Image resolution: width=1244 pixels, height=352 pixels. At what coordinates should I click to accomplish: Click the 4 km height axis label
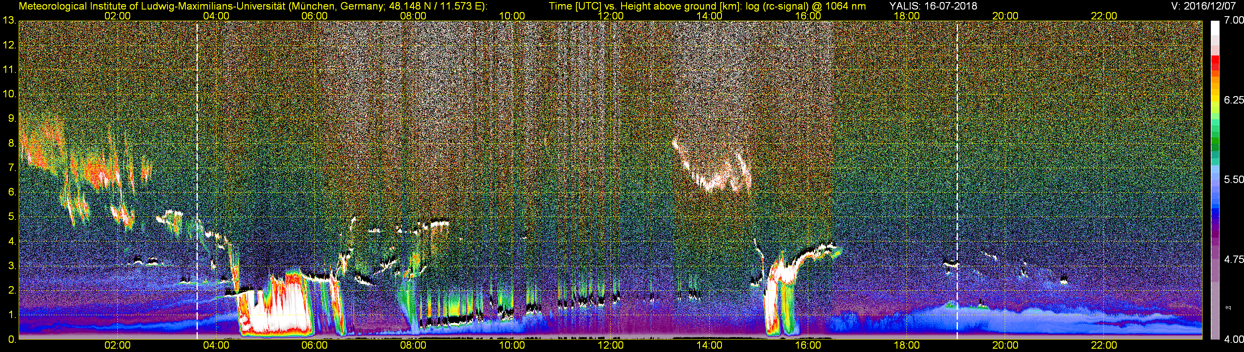[x=12, y=241]
